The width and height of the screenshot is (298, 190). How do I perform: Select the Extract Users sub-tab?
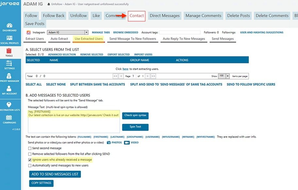coord(35,39)
